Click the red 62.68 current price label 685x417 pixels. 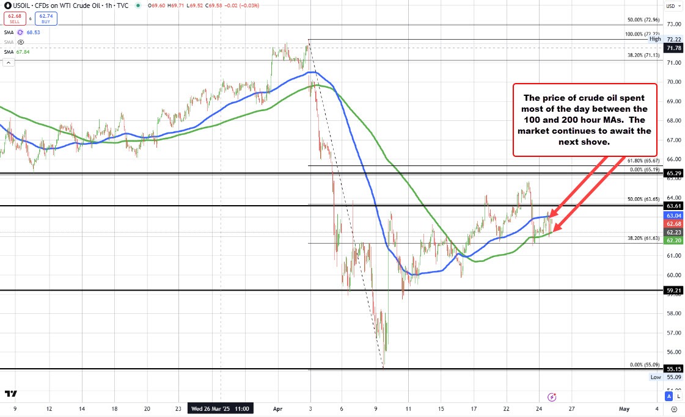coord(673,224)
